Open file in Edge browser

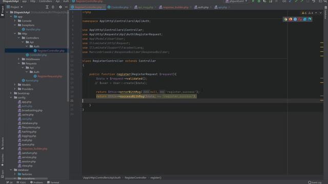[x=310, y=19]
